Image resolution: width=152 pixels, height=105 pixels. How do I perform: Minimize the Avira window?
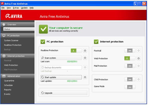tap(136, 4)
